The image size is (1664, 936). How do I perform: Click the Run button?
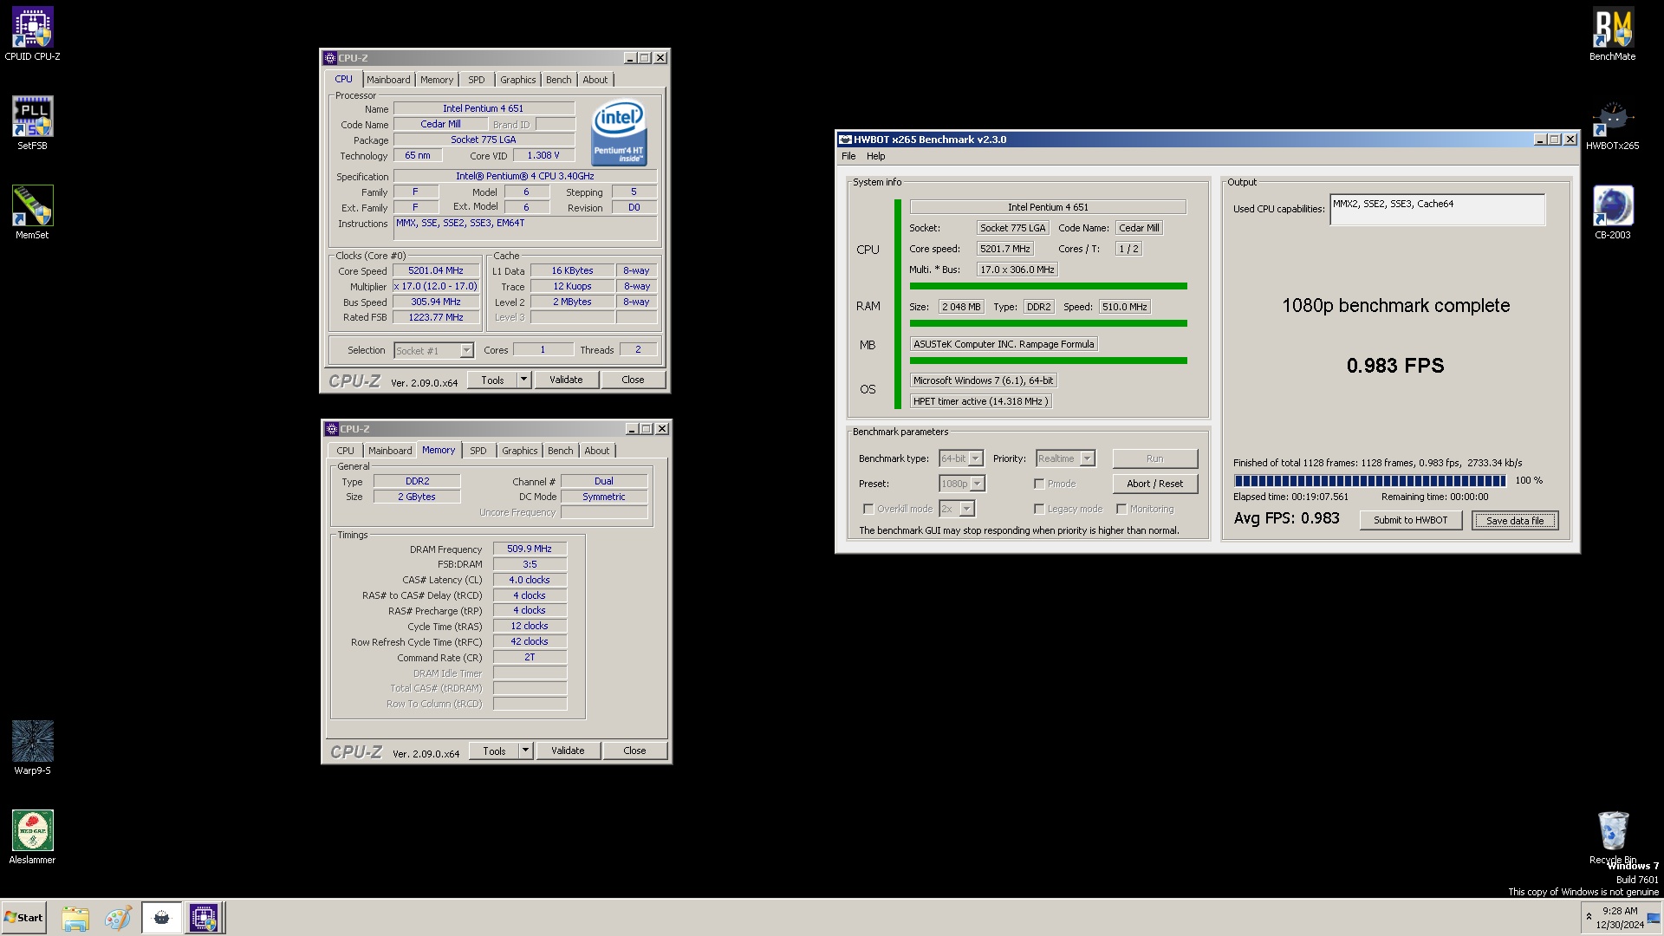click(1155, 458)
